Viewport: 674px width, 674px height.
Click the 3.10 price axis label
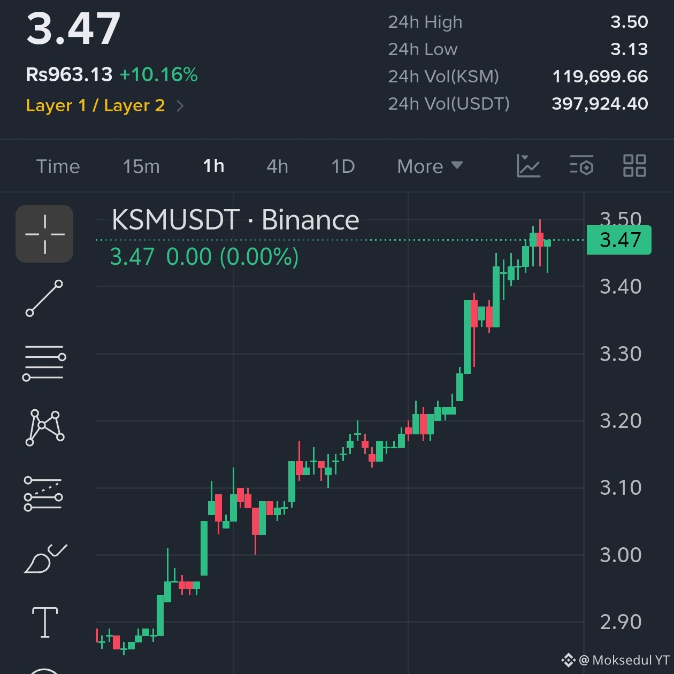(x=621, y=488)
